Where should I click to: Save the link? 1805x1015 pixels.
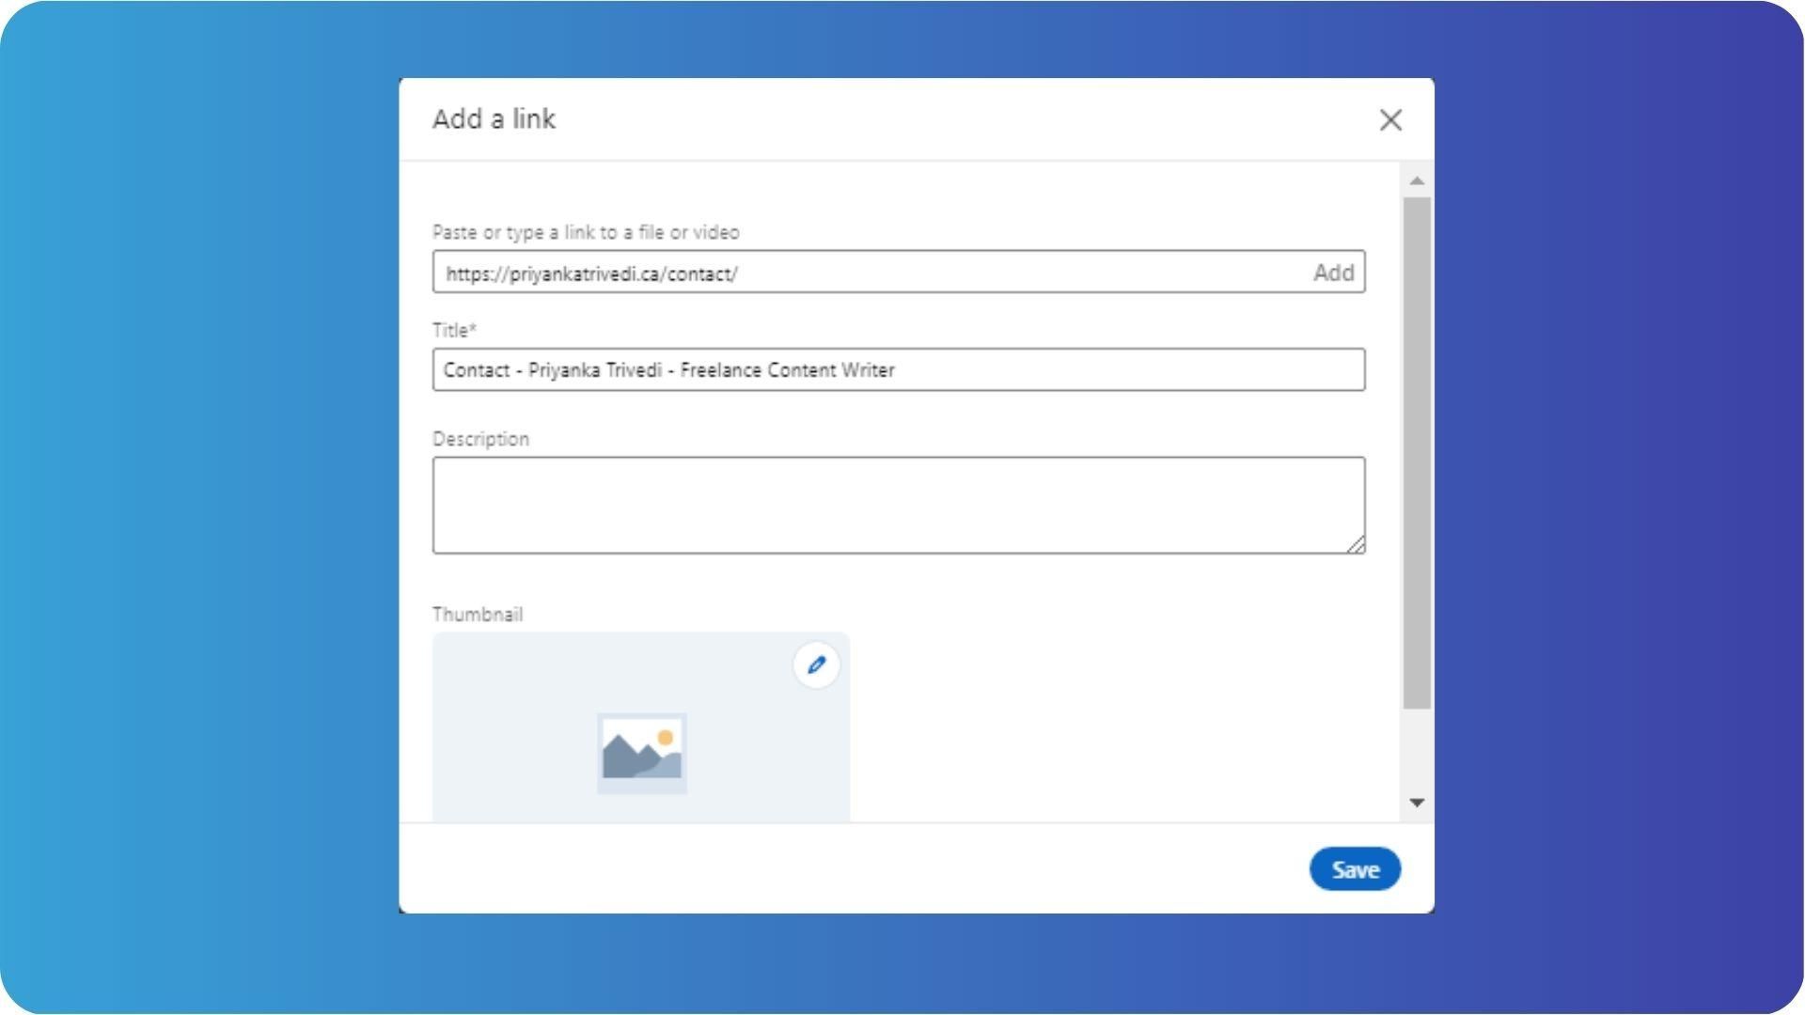pyautogui.click(x=1355, y=869)
